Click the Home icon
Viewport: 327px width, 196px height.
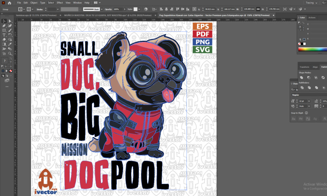[x=9, y=3]
